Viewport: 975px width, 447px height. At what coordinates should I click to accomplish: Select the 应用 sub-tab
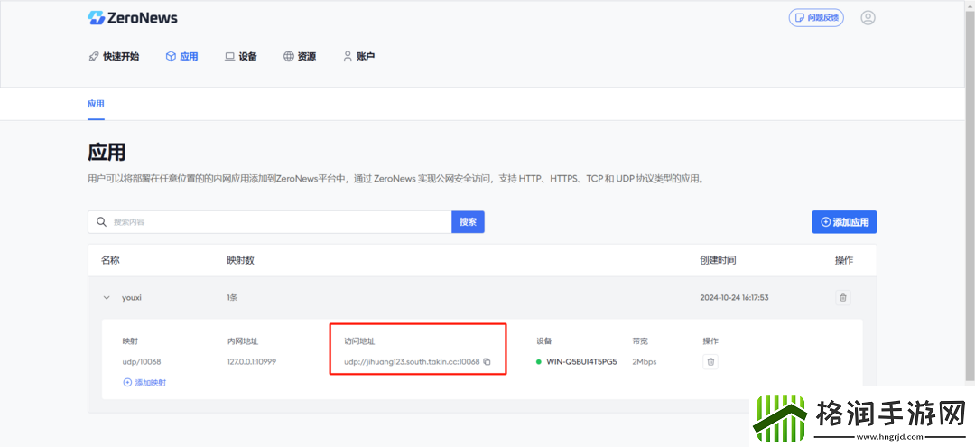pyautogui.click(x=96, y=104)
